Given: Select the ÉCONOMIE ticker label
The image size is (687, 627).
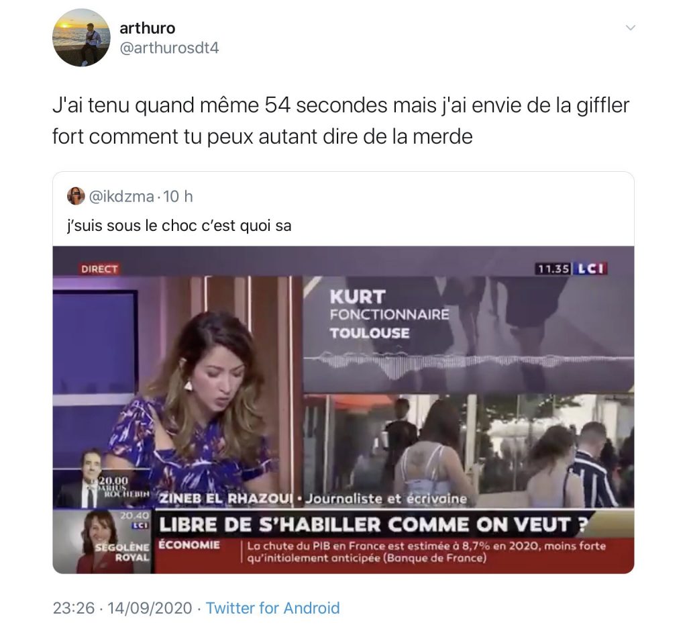Looking at the screenshot, I should [189, 545].
